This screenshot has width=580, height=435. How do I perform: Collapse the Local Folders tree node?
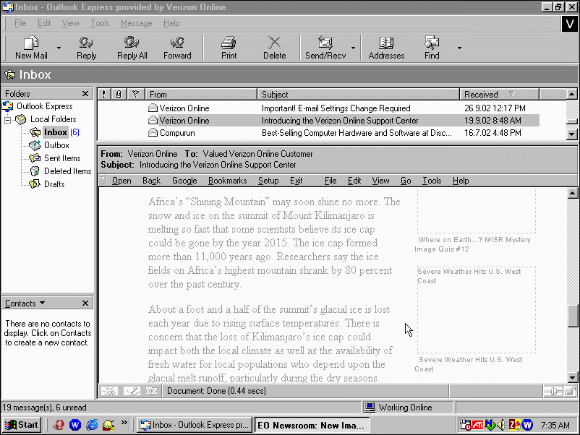(7, 120)
